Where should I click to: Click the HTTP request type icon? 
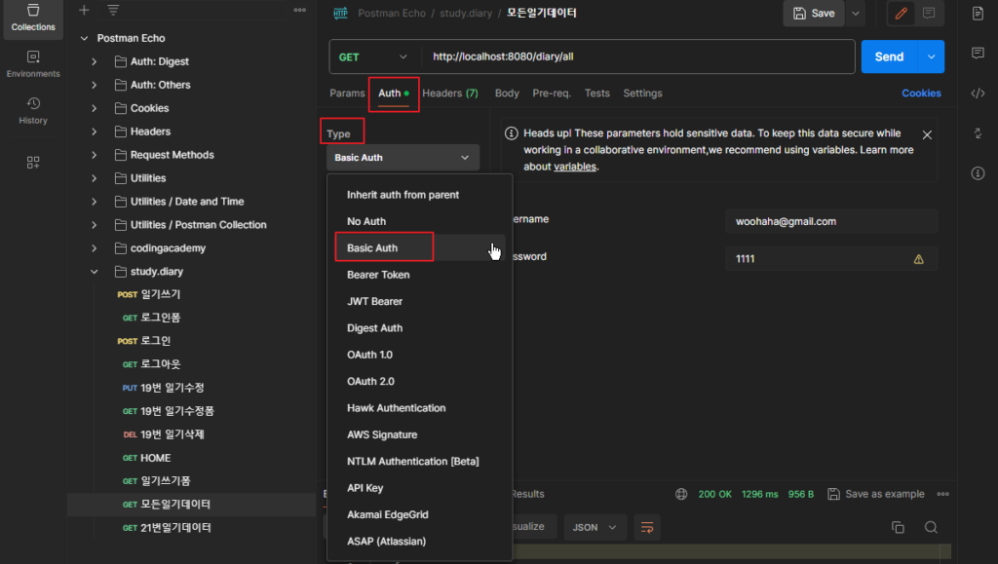pos(340,13)
